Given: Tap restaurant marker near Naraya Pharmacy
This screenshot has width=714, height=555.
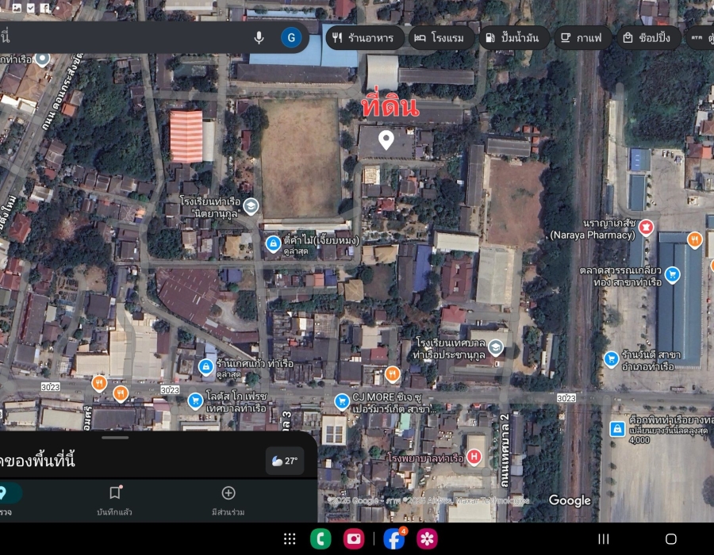Looking at the screenshot, I should 694,239.
